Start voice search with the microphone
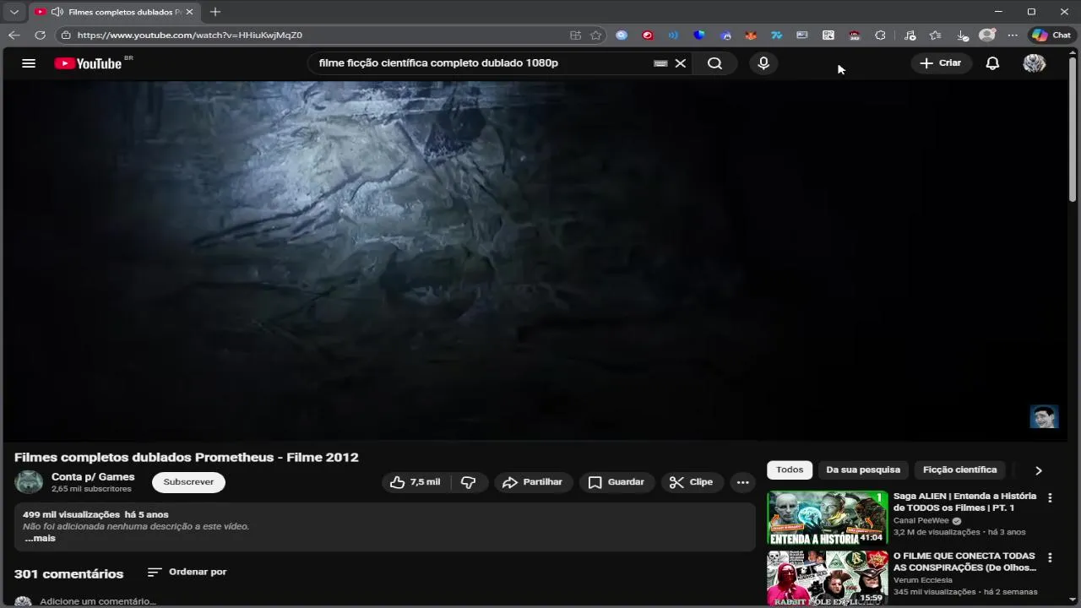 click(763, 63)
